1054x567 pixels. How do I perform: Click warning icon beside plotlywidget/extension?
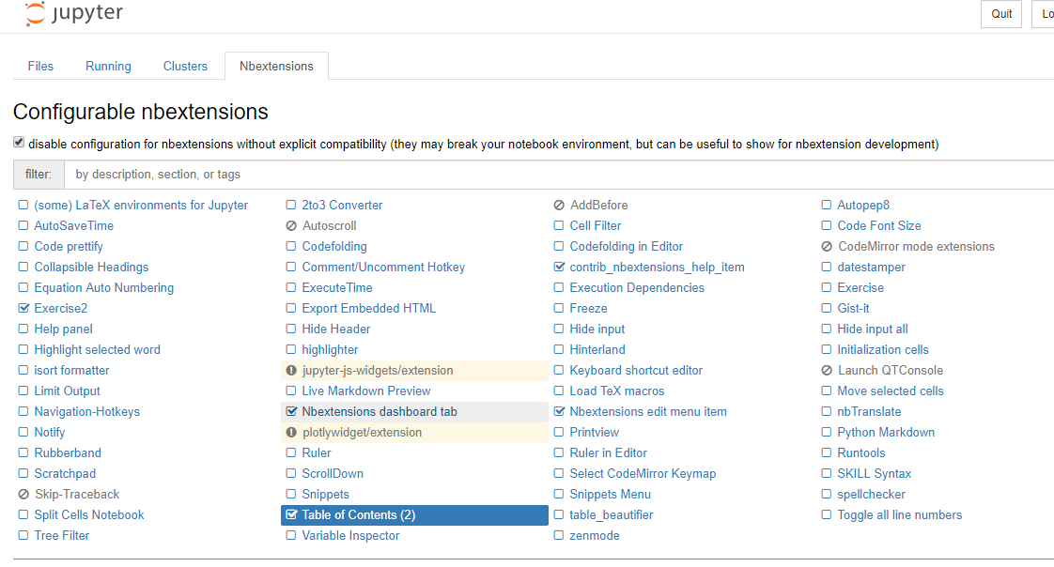click(291, 433)
